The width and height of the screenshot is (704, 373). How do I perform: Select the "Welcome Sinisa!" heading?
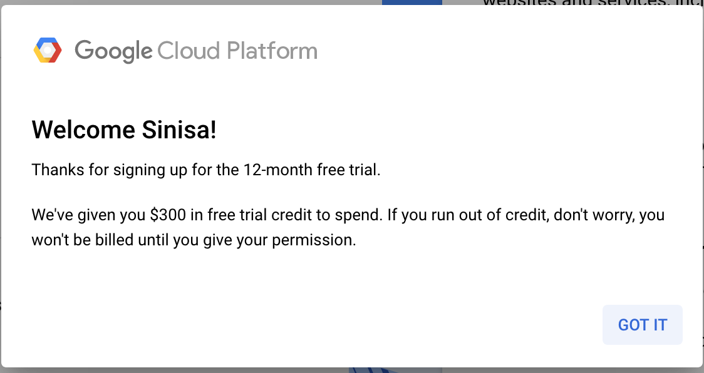tap(124, 130)
